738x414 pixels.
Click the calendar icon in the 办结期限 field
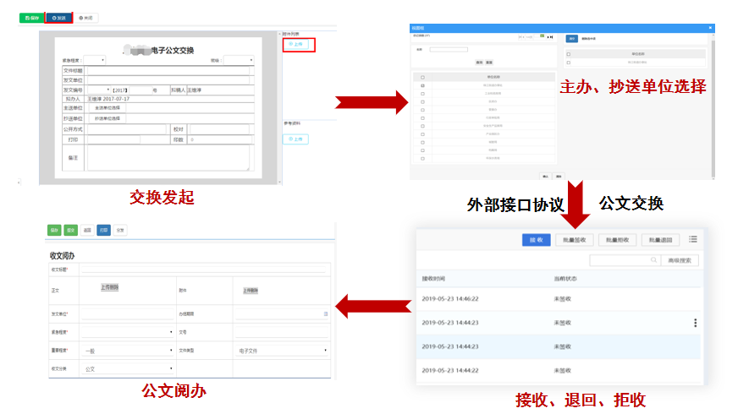pos(326,313)
